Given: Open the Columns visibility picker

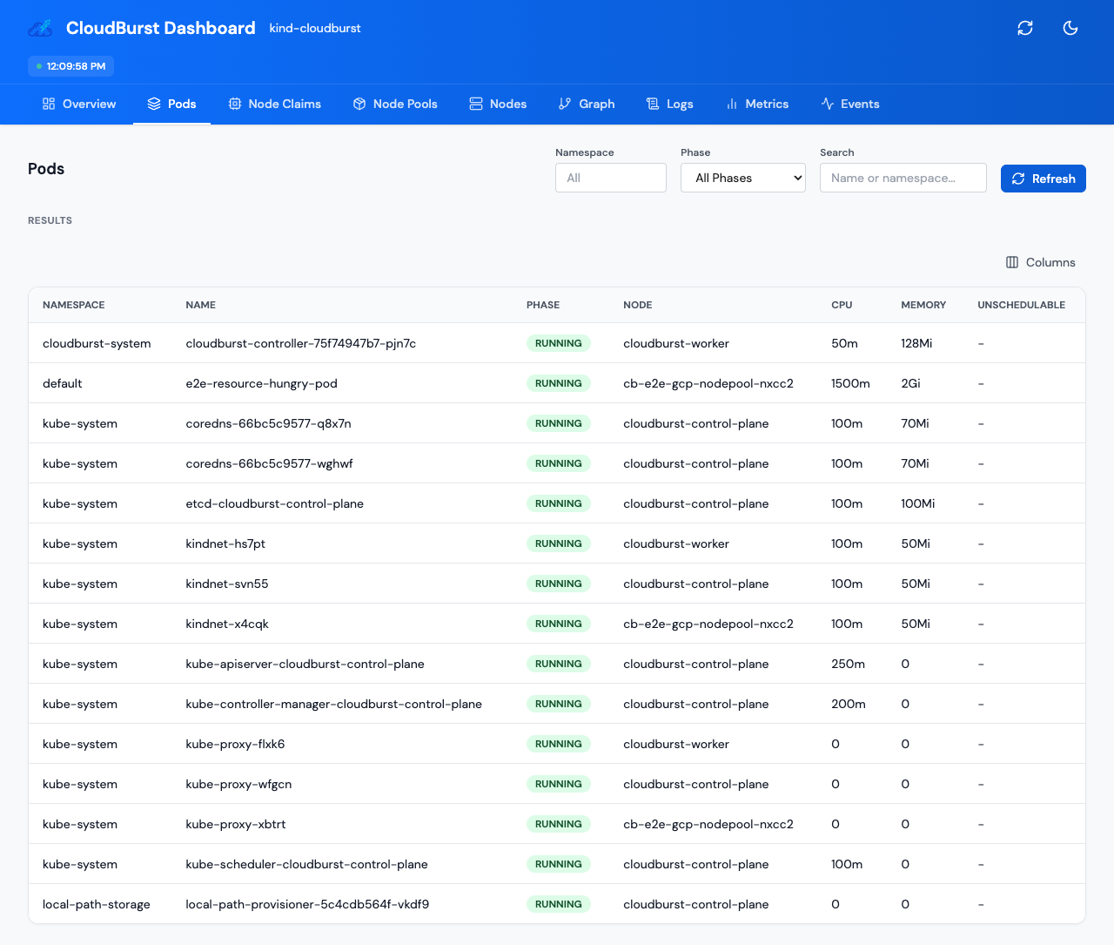Looking at the screenshot, I should (x=1040, y=262).
